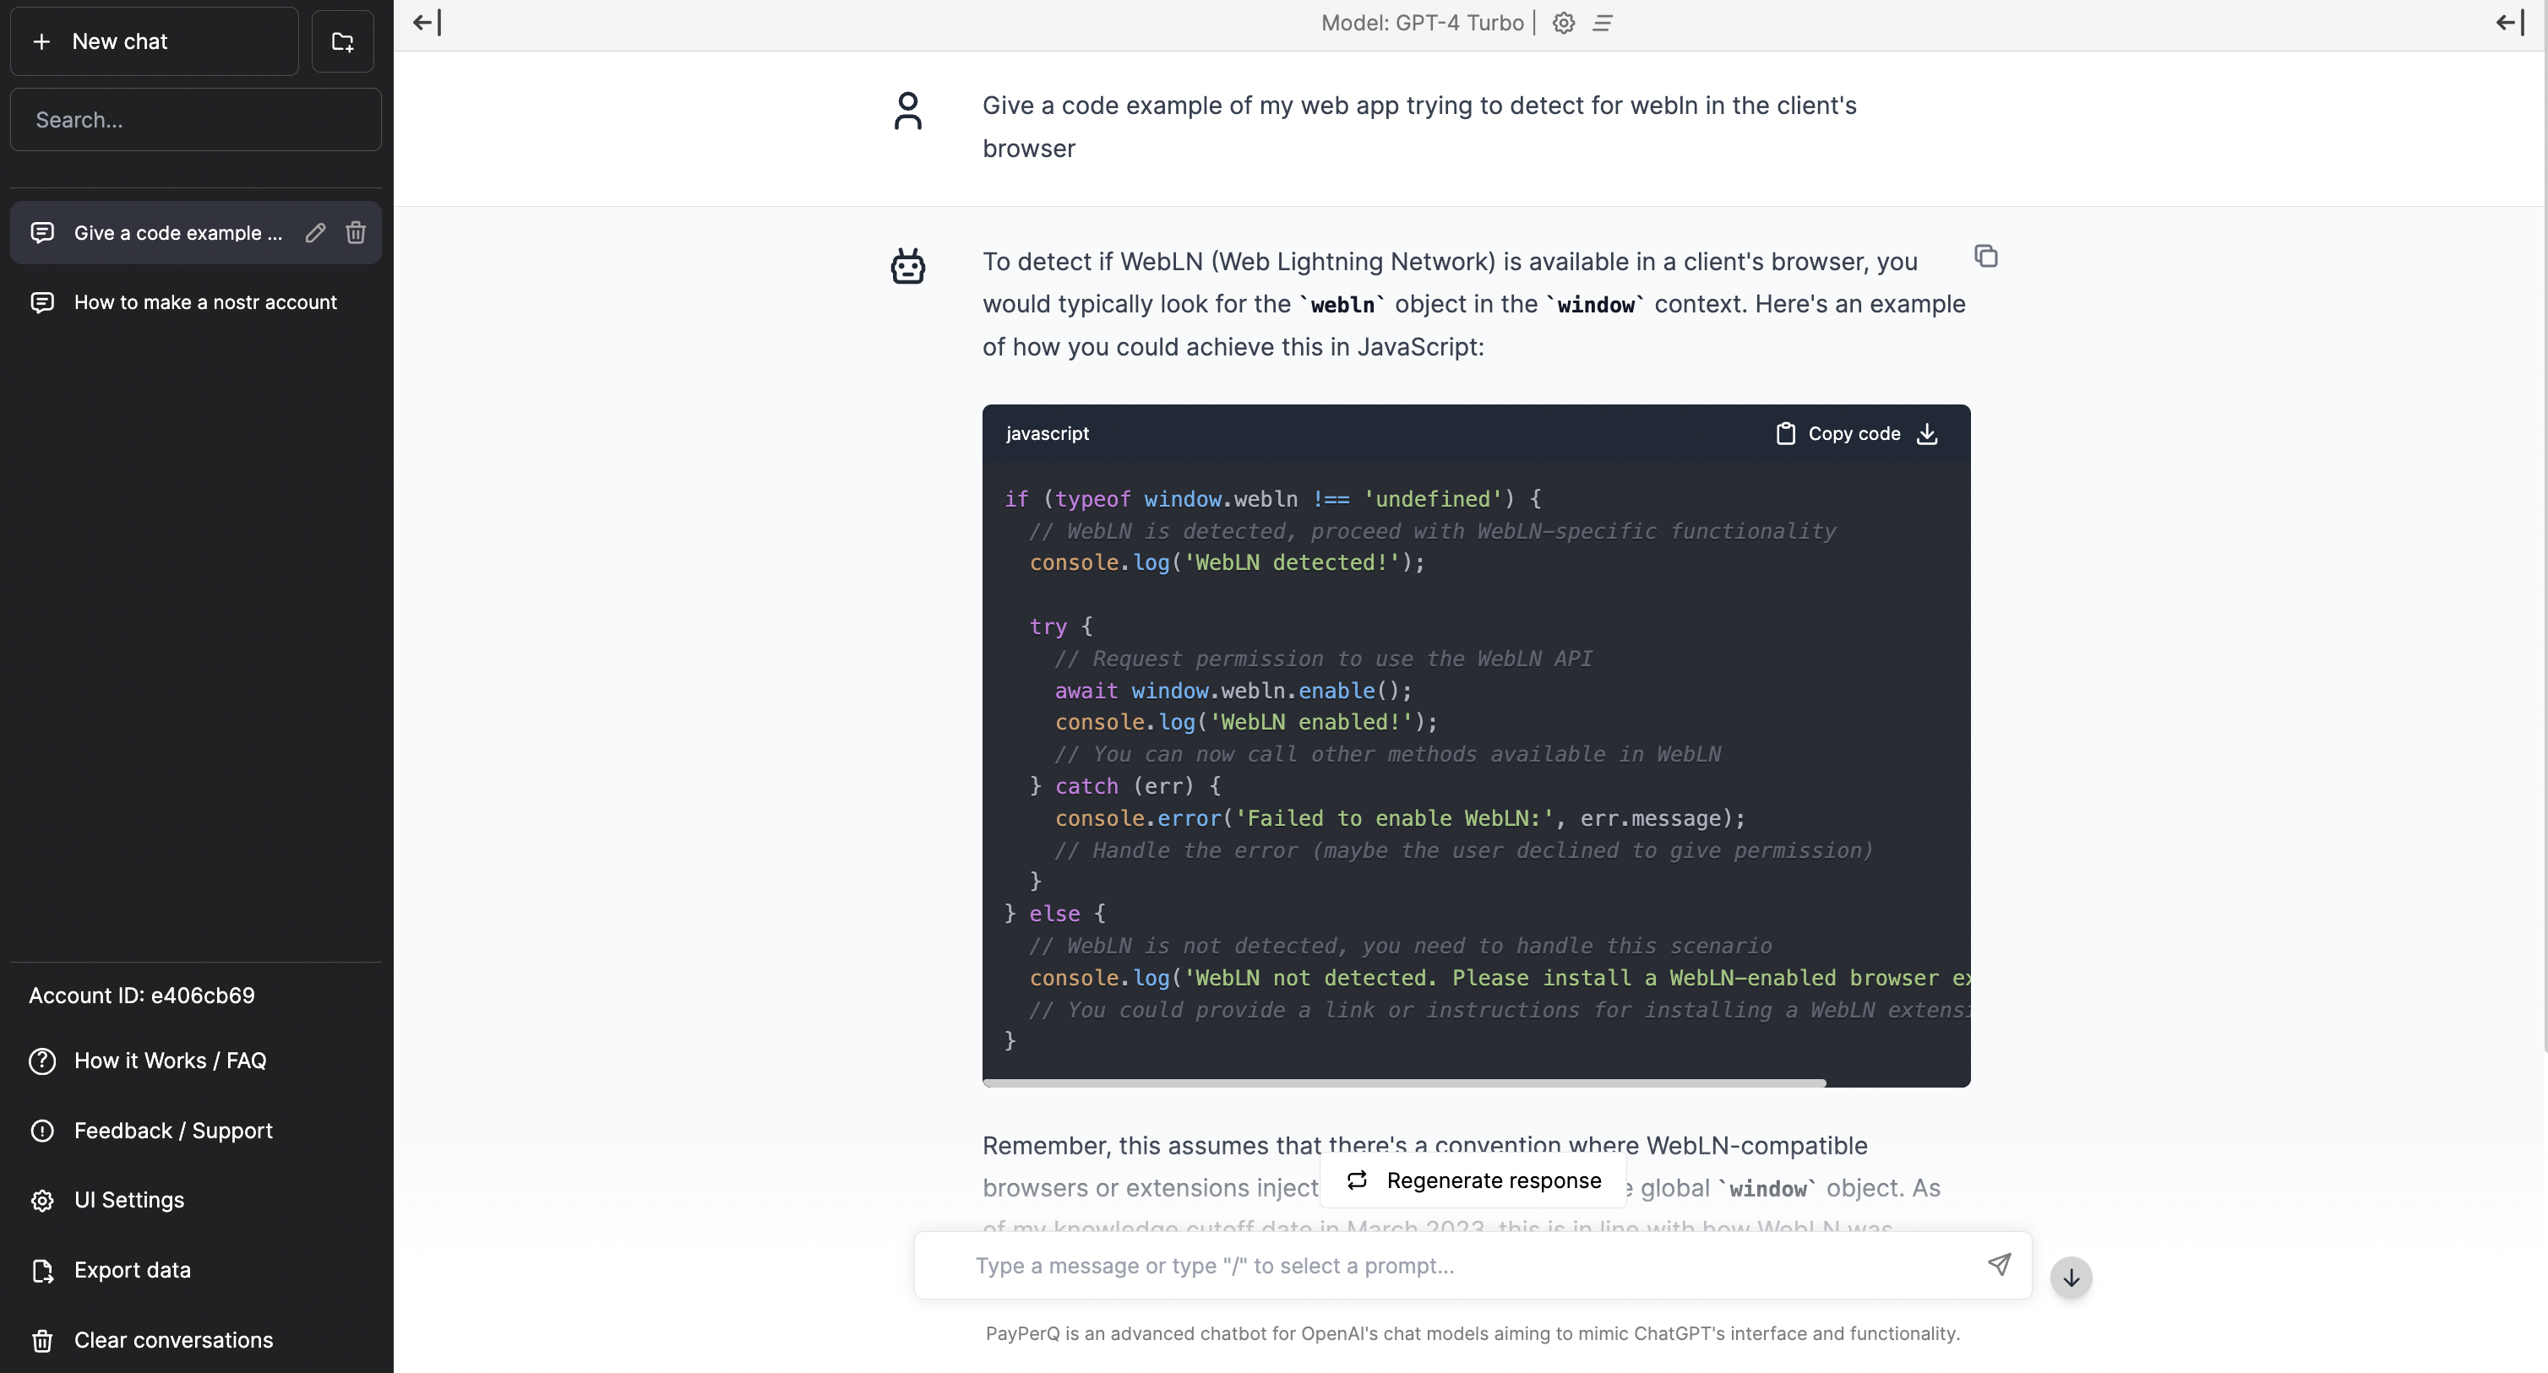Image resolution: width=2548 pixels, height=1373 pixels.
Task: Open UI Settings in sidebar
Action: (x=128, y=1200)
